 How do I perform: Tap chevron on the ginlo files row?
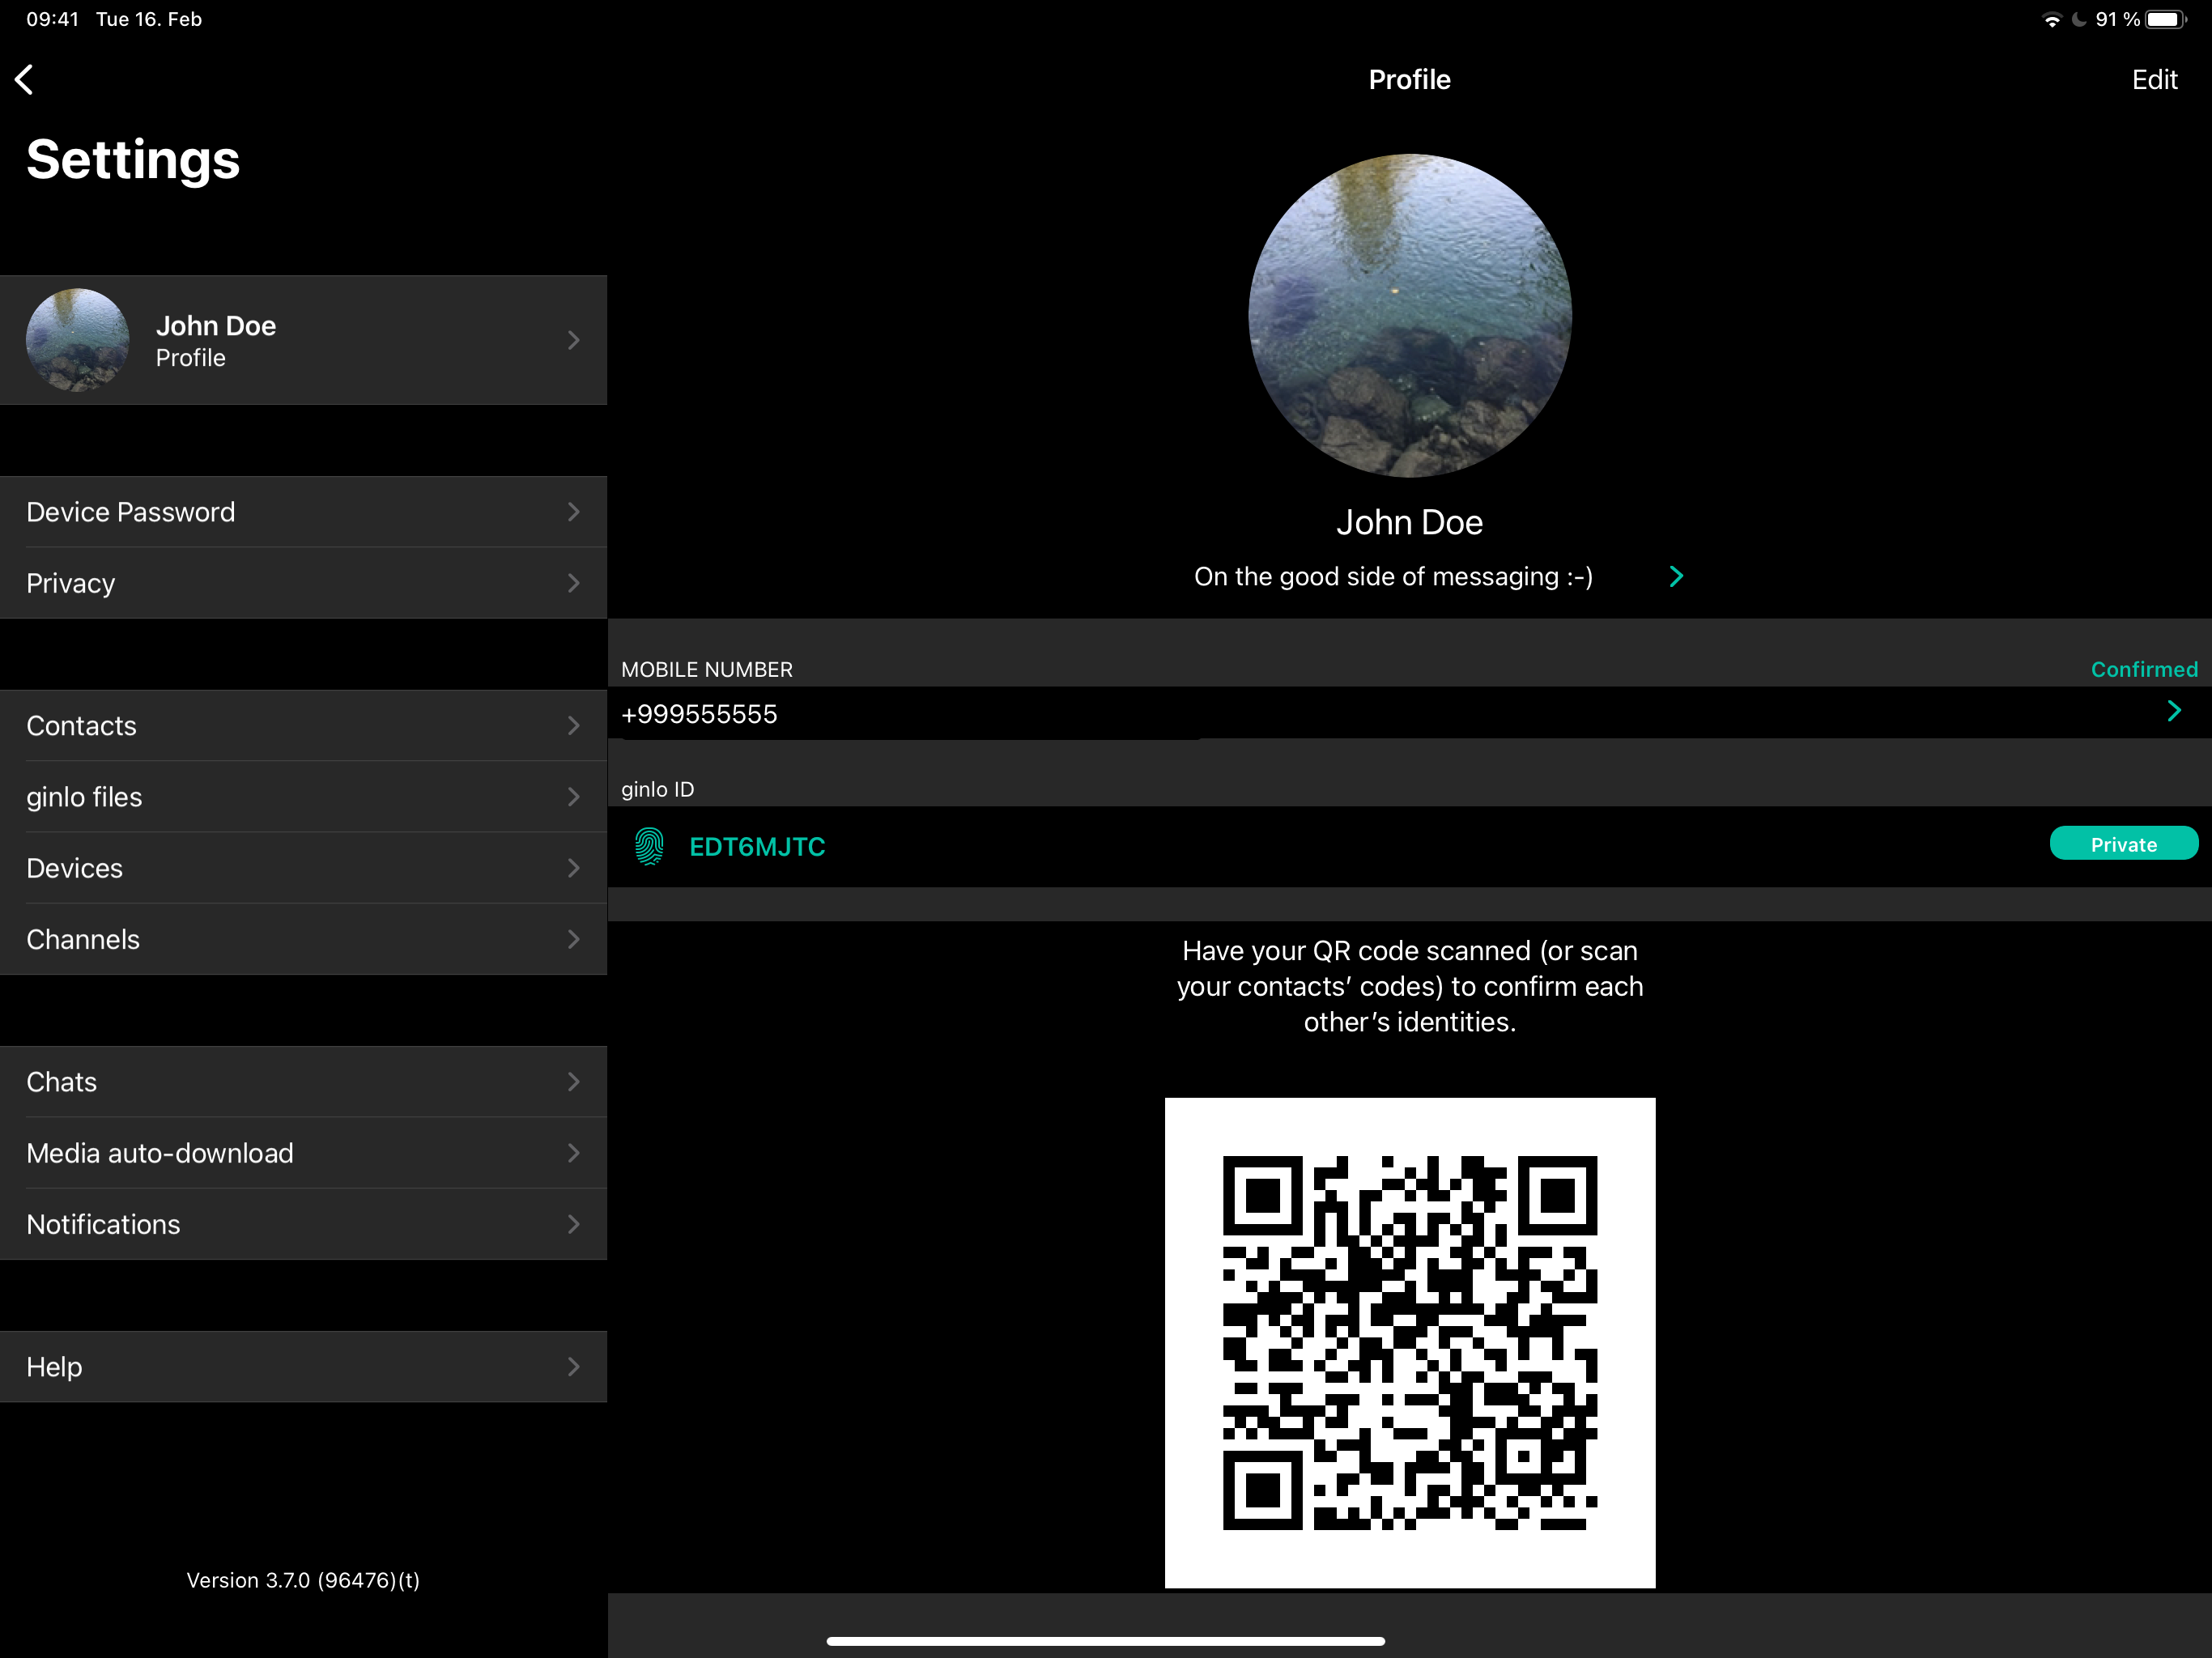click(x=574, y=797)
